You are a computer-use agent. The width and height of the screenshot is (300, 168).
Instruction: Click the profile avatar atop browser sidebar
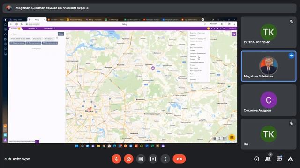point(5,20)
